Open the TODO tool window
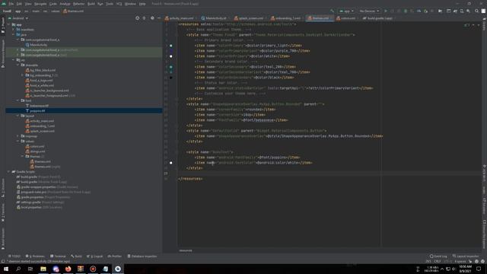 (x=14, y=256)
